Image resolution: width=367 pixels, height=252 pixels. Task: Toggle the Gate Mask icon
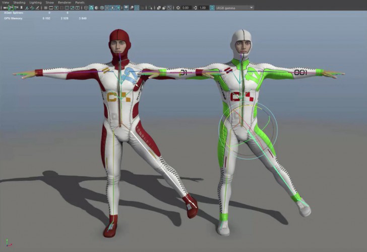coord(62,8)
